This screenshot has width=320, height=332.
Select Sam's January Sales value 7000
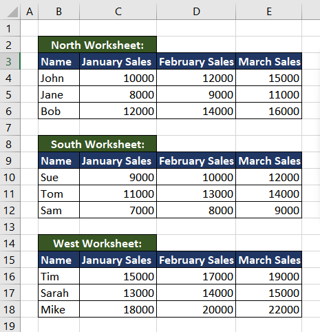(x=118, y=210)
